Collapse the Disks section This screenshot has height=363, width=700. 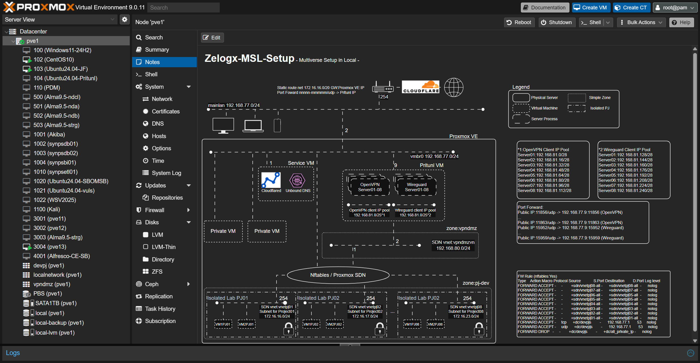coord(188,222)
